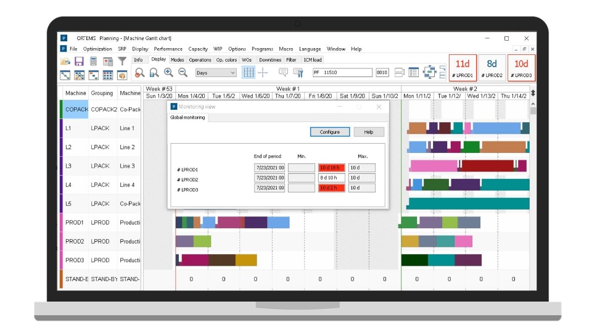Click the Configure button

[330, 132]
